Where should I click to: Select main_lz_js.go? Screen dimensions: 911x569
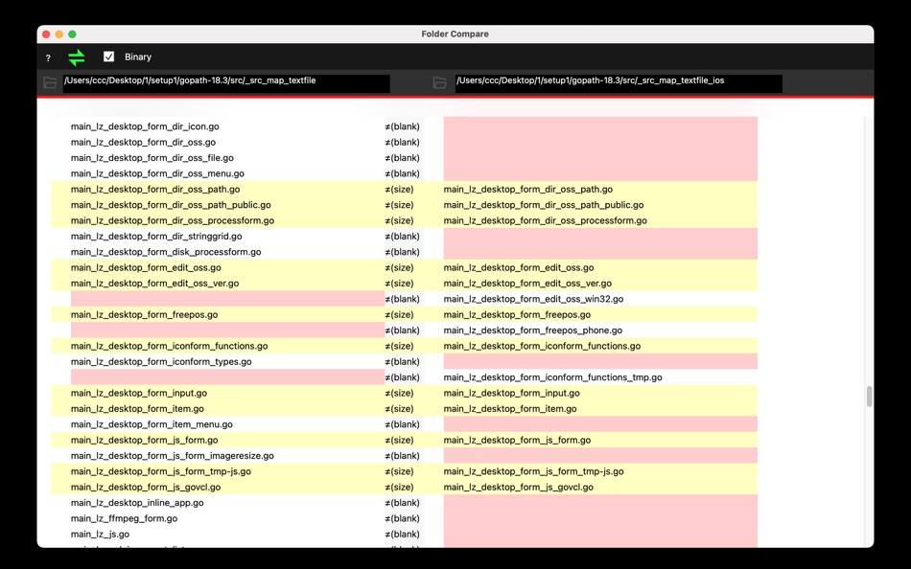(100, 535)
